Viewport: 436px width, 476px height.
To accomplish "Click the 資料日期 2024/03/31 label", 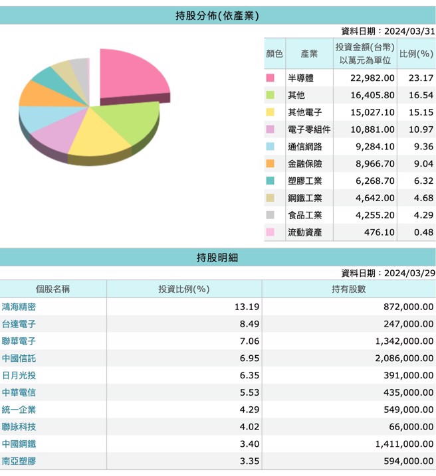I will pos(388,31).
